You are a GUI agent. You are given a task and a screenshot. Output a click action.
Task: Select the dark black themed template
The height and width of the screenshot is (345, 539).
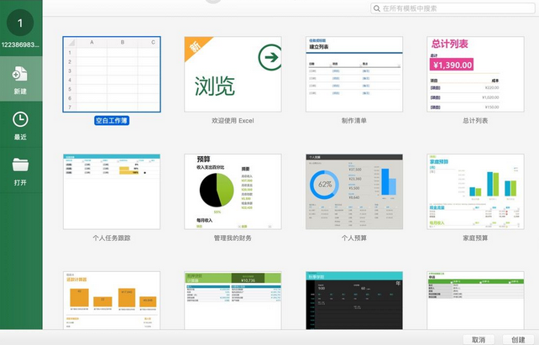(353, 301)
